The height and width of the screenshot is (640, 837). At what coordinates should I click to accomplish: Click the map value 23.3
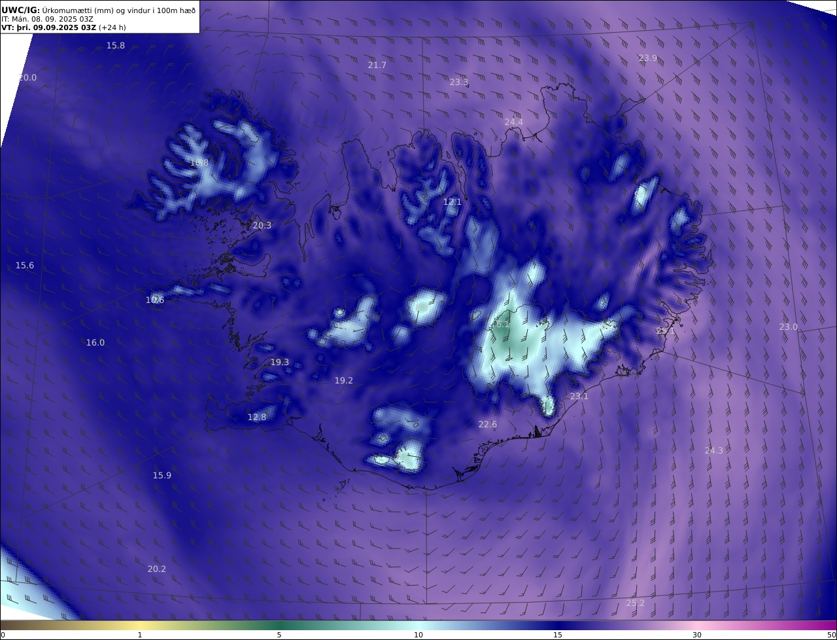pyautogui.click(x=459, y=82)
